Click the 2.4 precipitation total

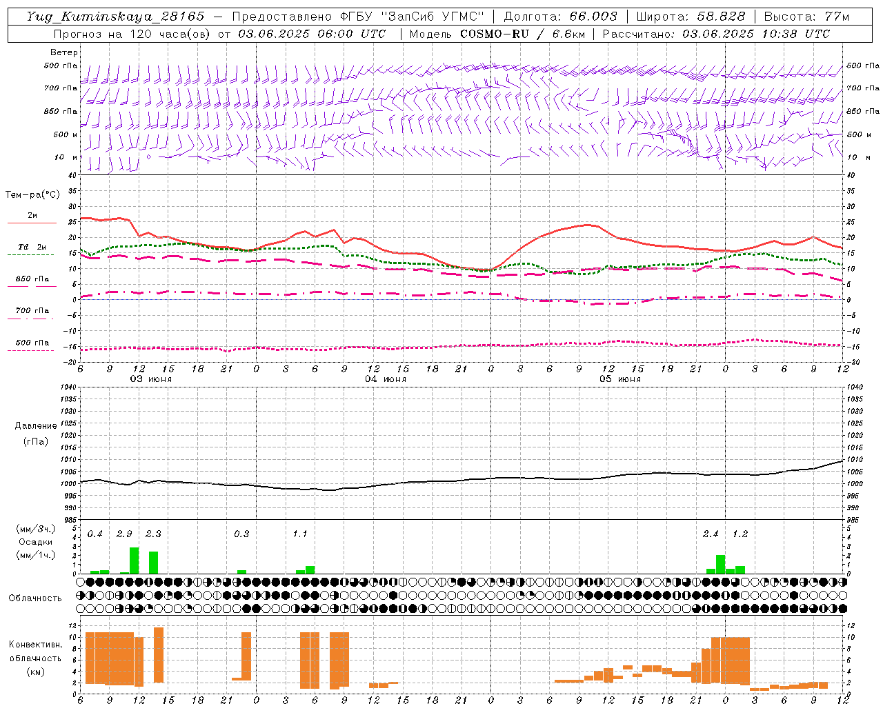point(711,534)
